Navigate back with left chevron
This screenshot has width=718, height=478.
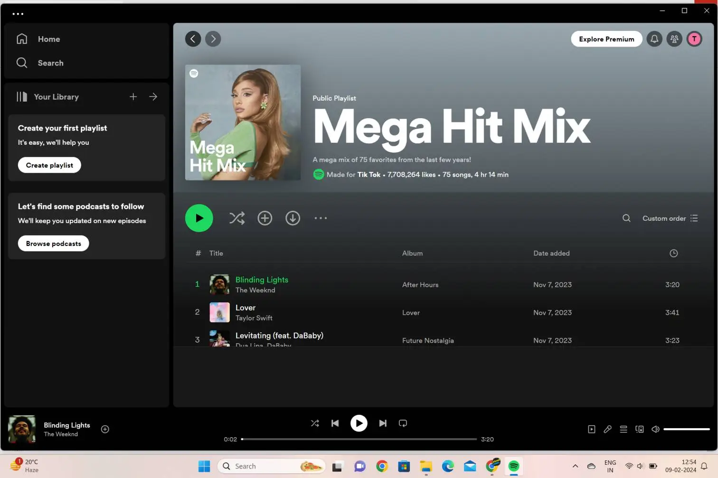(193, 39)
